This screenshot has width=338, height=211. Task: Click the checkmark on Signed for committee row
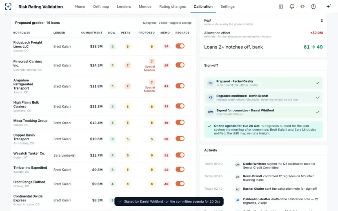coord(318,112)
